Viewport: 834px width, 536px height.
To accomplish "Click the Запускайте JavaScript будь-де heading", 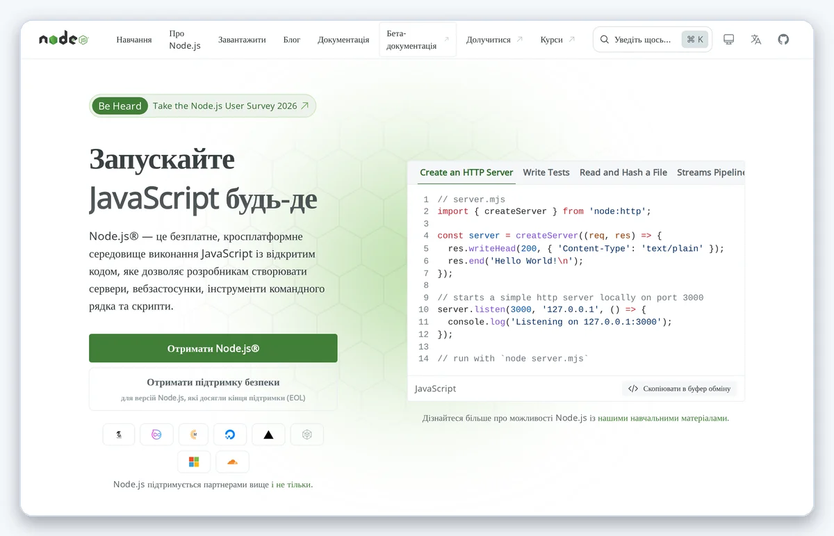I will click(203, 179).
